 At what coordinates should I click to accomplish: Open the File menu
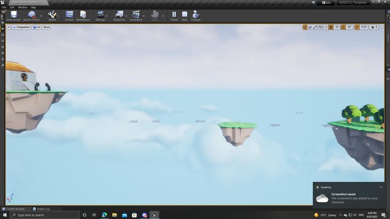4,7
